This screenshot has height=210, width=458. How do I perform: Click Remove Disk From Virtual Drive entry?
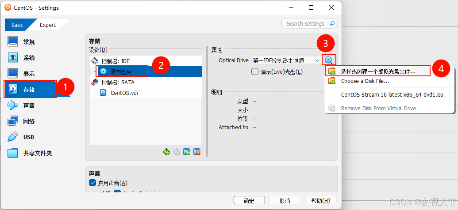pos(390,109)
